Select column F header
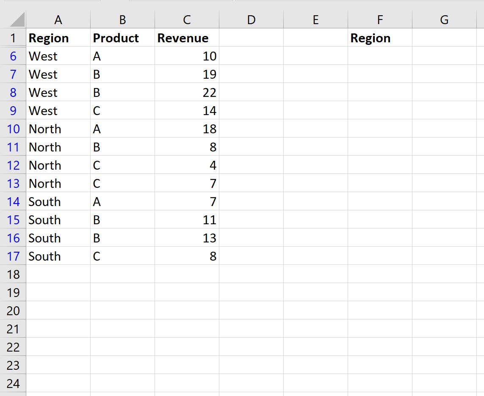This screenshot has height=396, width=484. coord(380,19)
